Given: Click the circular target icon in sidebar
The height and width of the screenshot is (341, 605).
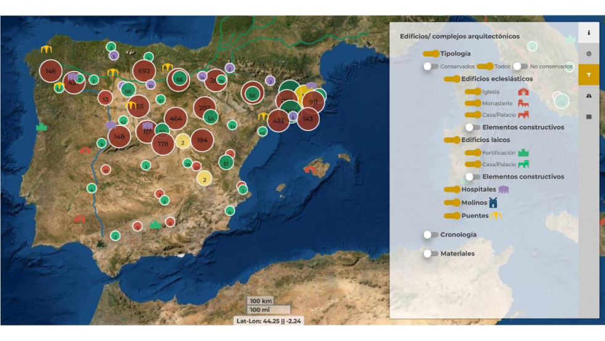Looking at the screenshot, I should [588, 54].
